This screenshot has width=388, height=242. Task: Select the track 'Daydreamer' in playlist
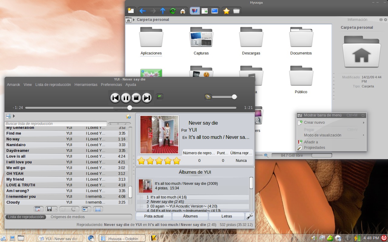click(x=66, y=151)
